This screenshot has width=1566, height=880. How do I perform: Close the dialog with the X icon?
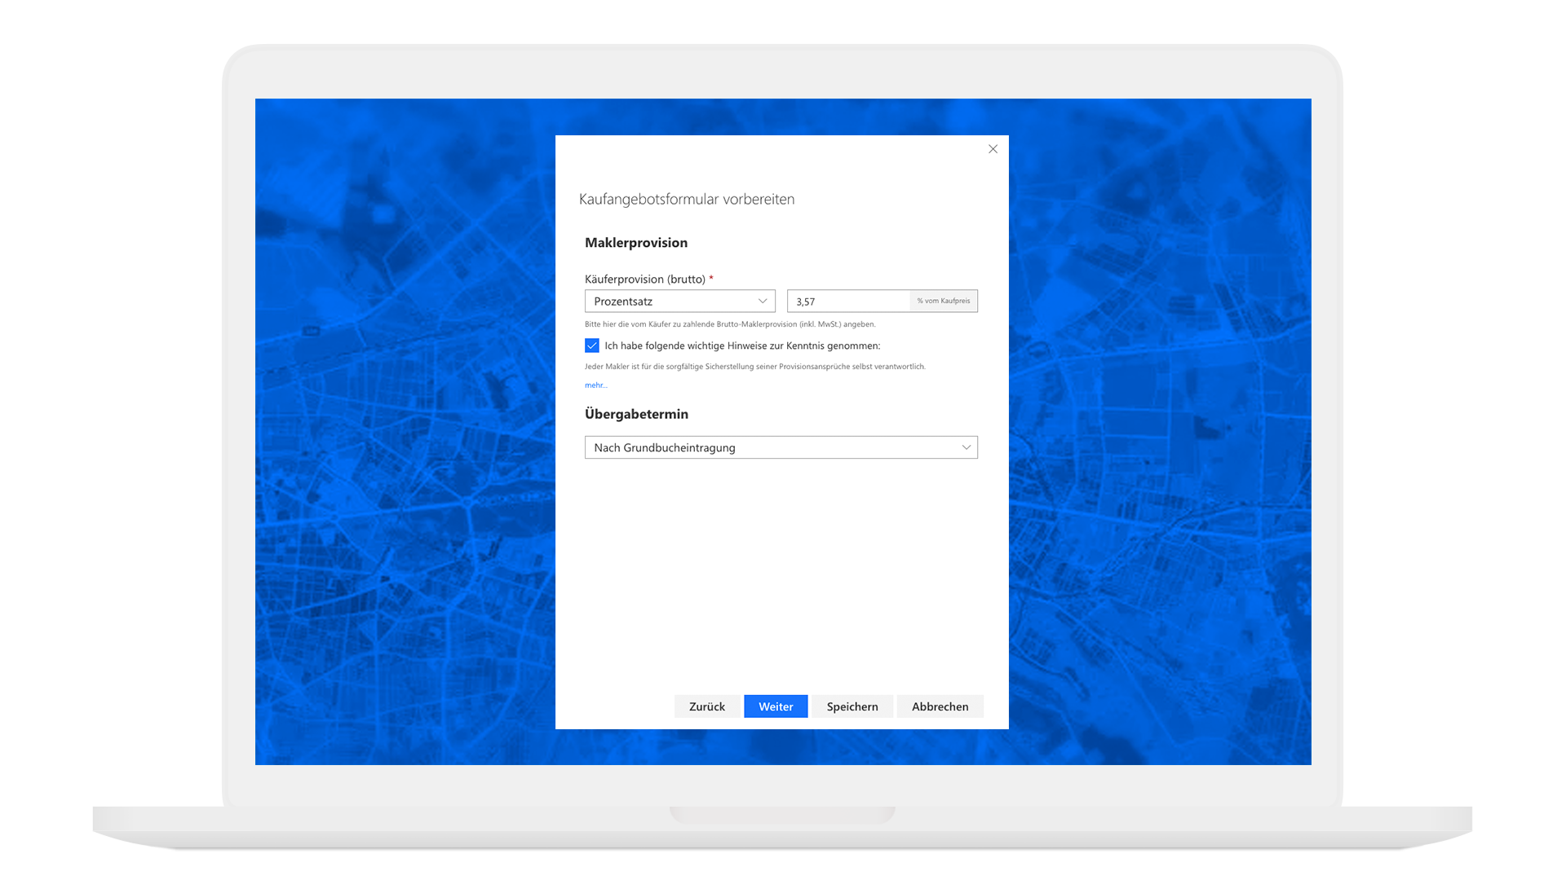pyautogui.click(x=993, y=149)
